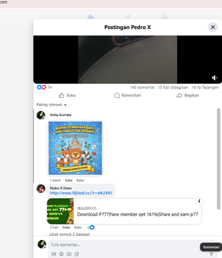Click the video player area
Image resolution: width=222 pixels, height=258 pixels.
pos(128,59)
